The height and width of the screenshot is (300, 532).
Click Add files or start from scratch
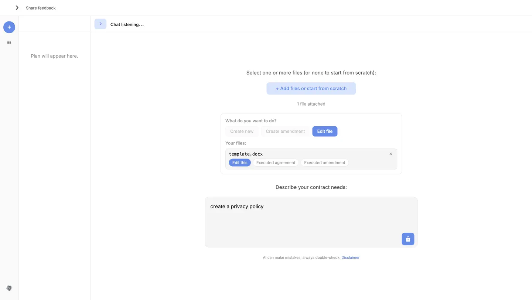coord(311,88)
